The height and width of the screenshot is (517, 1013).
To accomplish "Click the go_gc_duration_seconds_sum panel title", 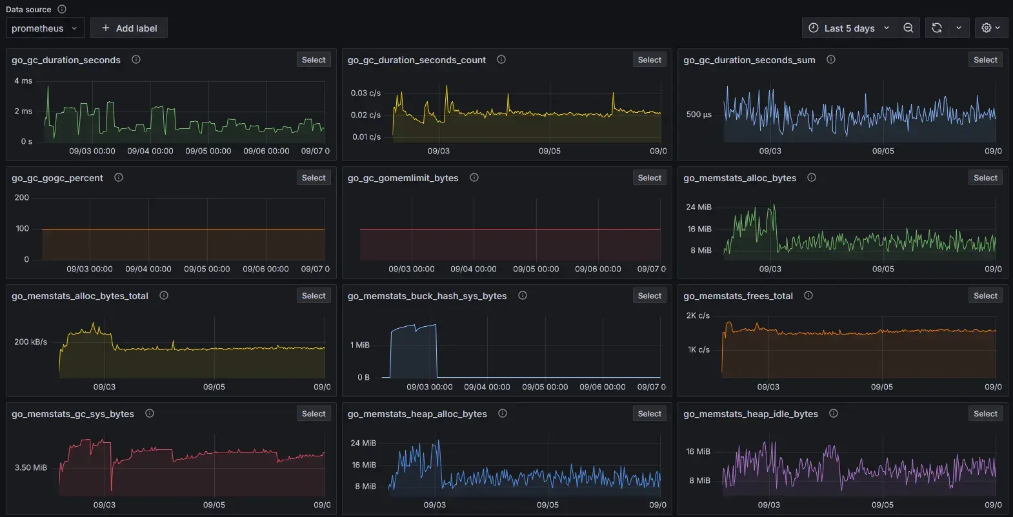I will tap(749, 60).
